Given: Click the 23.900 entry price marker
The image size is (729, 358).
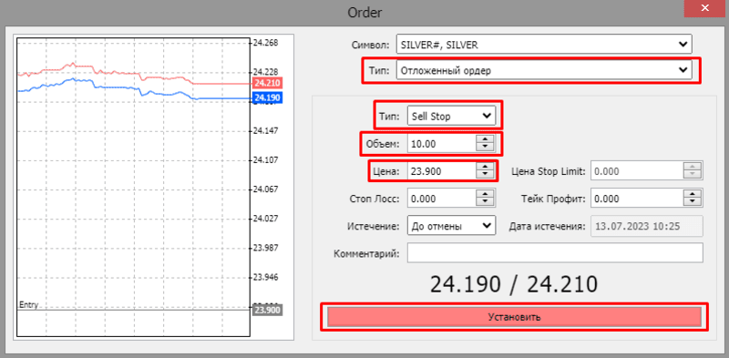Looking at the screenshot, I should click(x=268, y=310).
